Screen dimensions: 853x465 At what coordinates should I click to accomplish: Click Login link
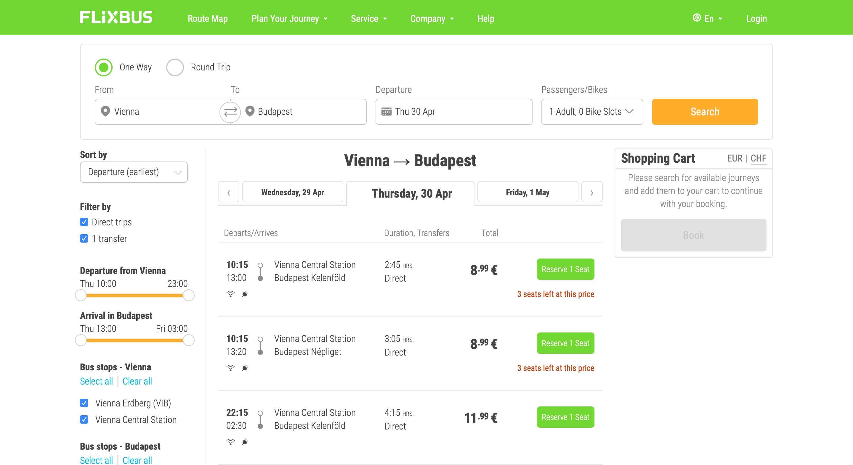[756, 19]
